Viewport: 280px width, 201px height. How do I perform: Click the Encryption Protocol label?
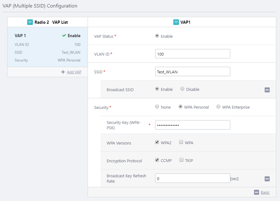[x=124, y=161]
